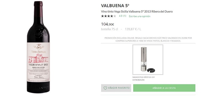This screenshot has width=209, height=111.
Task: Click the fifth empty rating star
Action: tap(115, 16)
